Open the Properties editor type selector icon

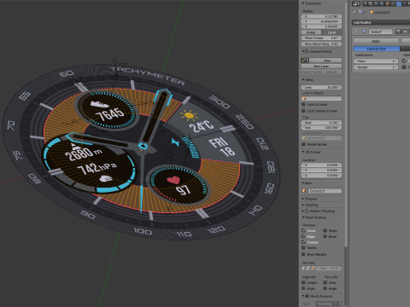pos(356,3)
